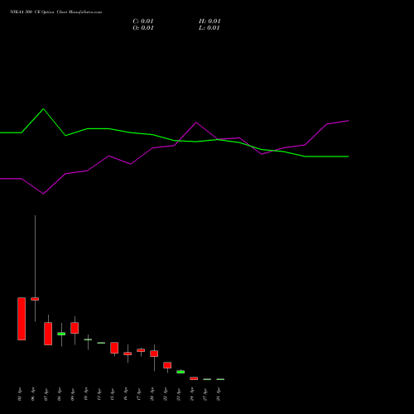This screenshot has height=414, width=414.
Task: Select the low value 'L: 0.01'
Action: pos(209,28)
